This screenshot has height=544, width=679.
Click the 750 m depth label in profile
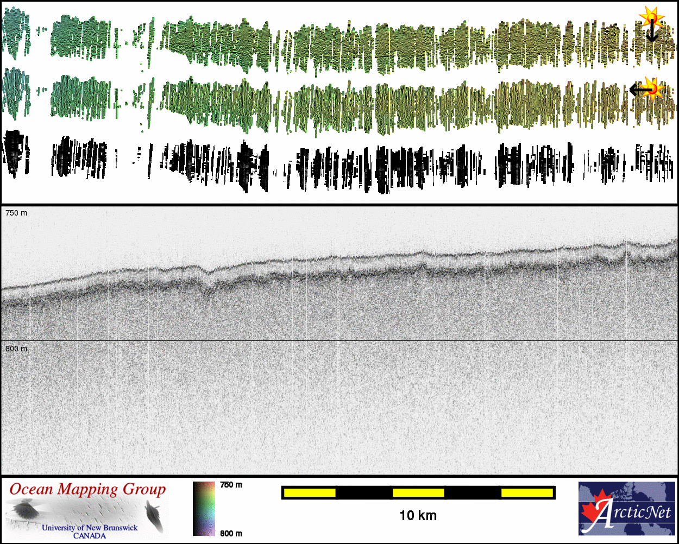[16, 213]
